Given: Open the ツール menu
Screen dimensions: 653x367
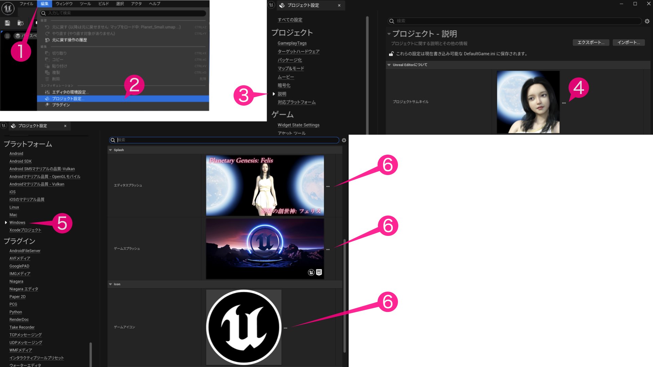Looking at the screenshot, I should (x=85, y=4).
